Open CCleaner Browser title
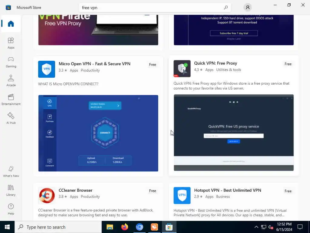This screenshot has height=233, width=310. click(75, 190)
